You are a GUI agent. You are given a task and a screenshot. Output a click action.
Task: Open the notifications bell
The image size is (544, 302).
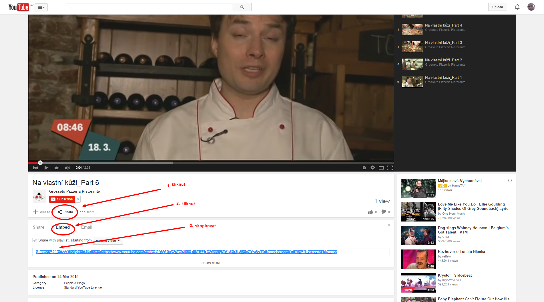[x=517, y=7]
